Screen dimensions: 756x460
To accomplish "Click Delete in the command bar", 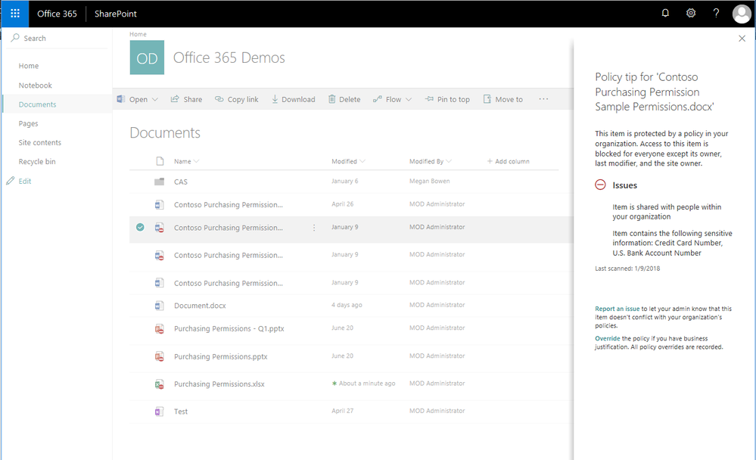I will click(x=344, y=99).
